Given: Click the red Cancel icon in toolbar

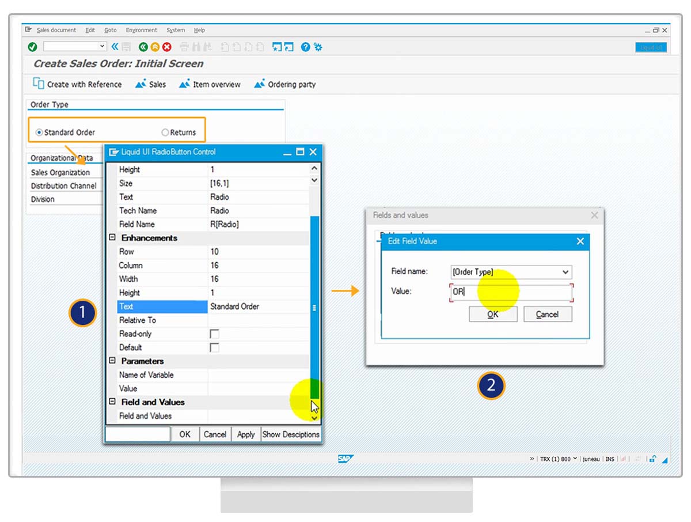Looking at the screenshot, I should coord(167,47).
